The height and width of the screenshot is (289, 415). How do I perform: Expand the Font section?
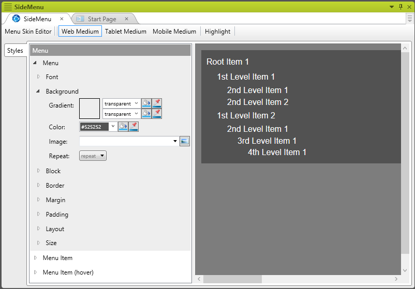coord(38,77)
